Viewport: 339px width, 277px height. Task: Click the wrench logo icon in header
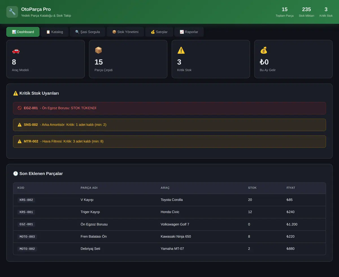(x=12, y=12)
